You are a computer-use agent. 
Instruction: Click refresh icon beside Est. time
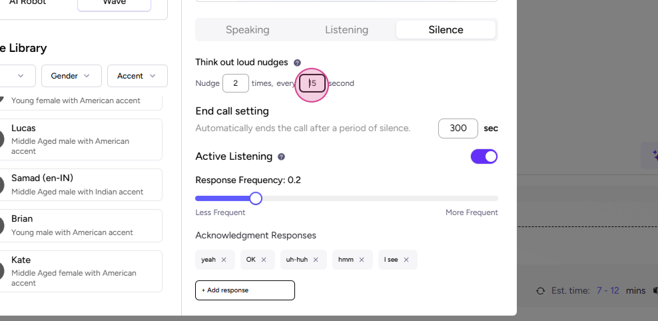click(x=541, y=291)
